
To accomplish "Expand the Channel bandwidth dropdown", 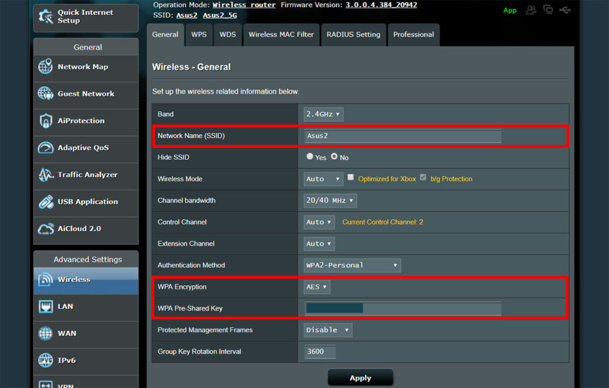I will (329, 200).
